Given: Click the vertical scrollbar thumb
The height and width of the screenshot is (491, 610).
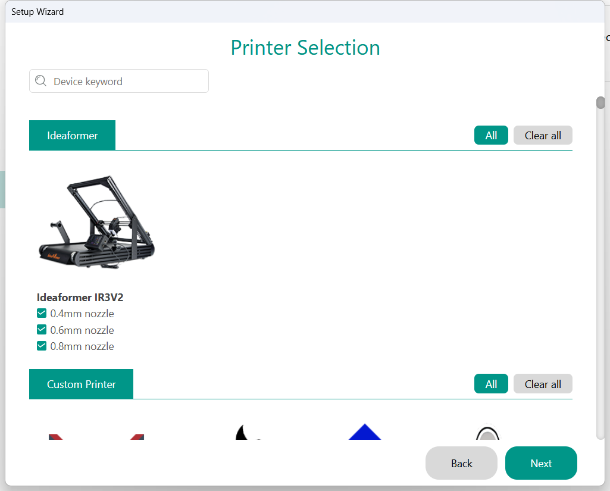Looking at the screenshot, I should coord(600,103).
